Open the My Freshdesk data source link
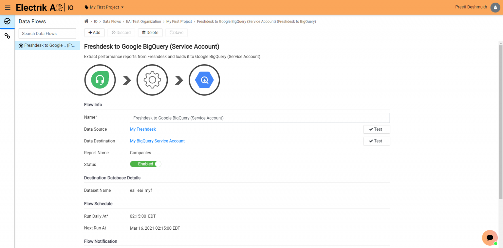The height and width of the screenshot is (248, 503). [x=142, y=129]
